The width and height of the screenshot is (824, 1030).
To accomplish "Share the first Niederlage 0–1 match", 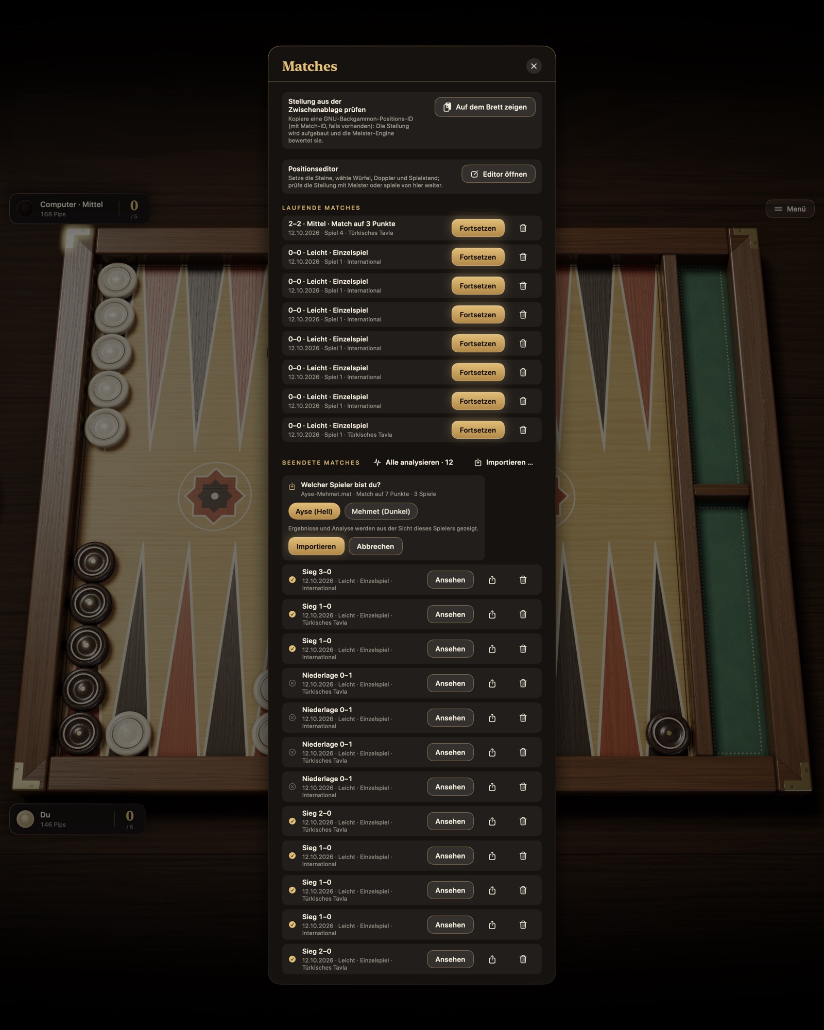I will point(492,683).
